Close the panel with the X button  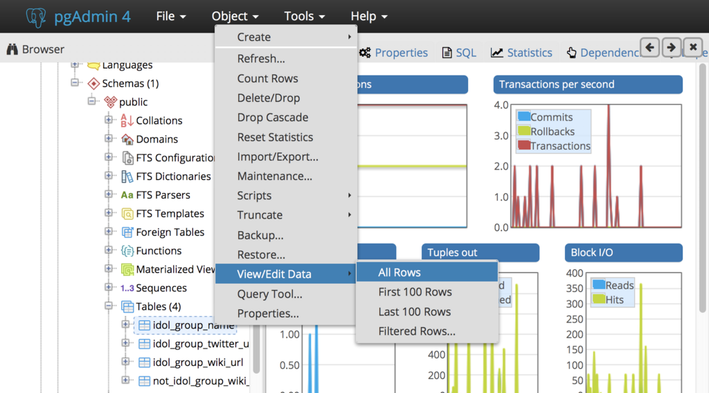click(693, 48)
